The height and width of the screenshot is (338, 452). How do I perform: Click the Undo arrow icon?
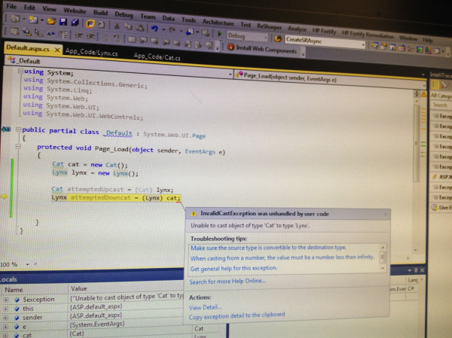(x=154, y=29)
